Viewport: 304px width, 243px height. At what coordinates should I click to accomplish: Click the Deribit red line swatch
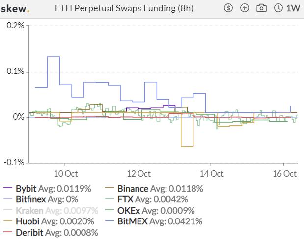click(8, 232)
